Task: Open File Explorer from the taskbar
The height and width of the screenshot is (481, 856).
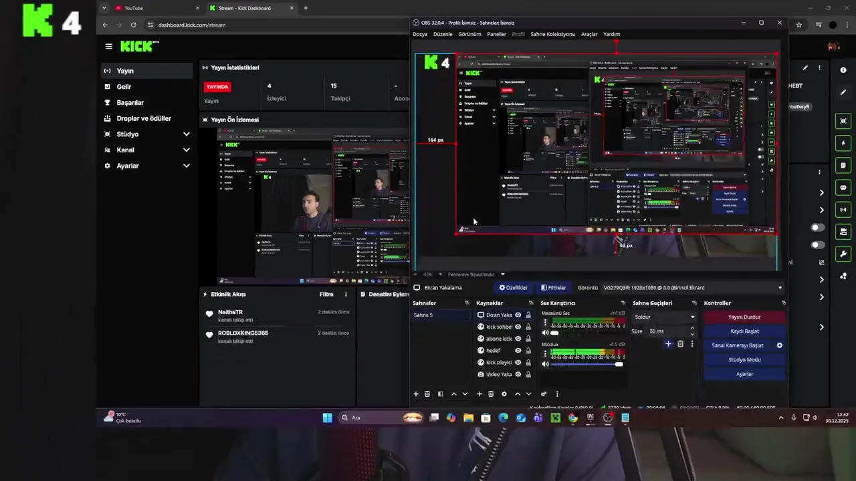Action: [468, 418]
